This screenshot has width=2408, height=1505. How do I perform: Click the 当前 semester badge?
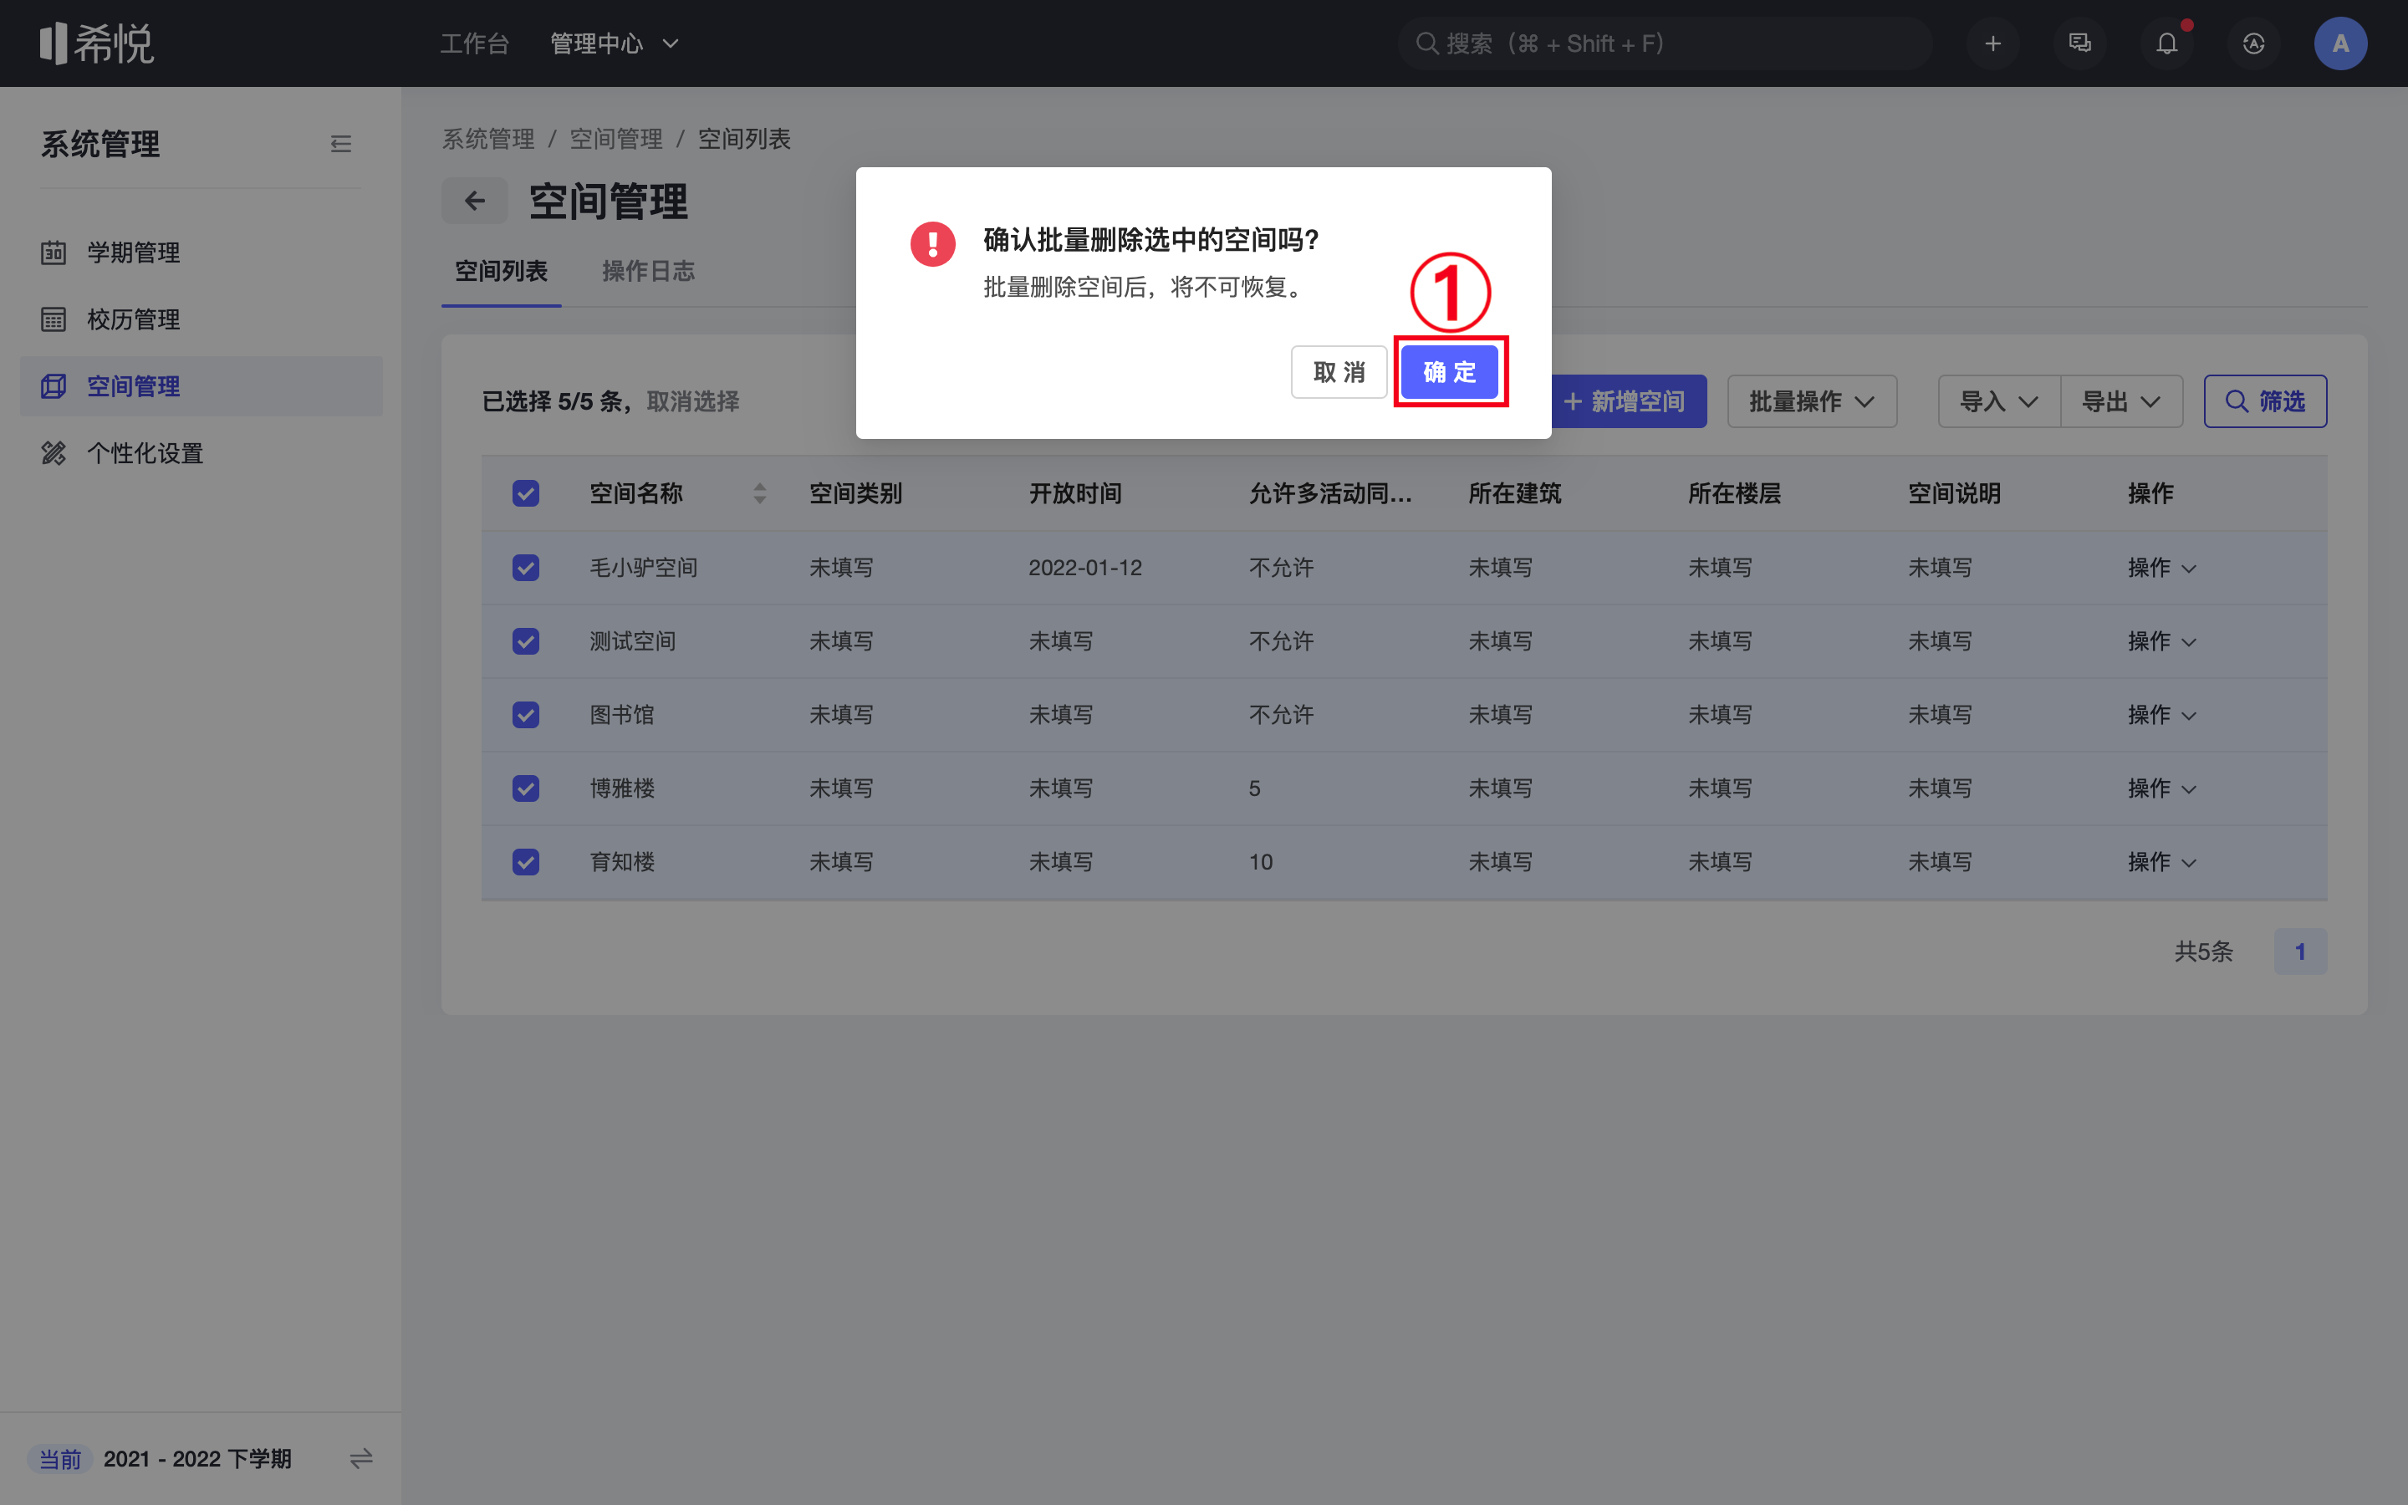point(59,1458)
